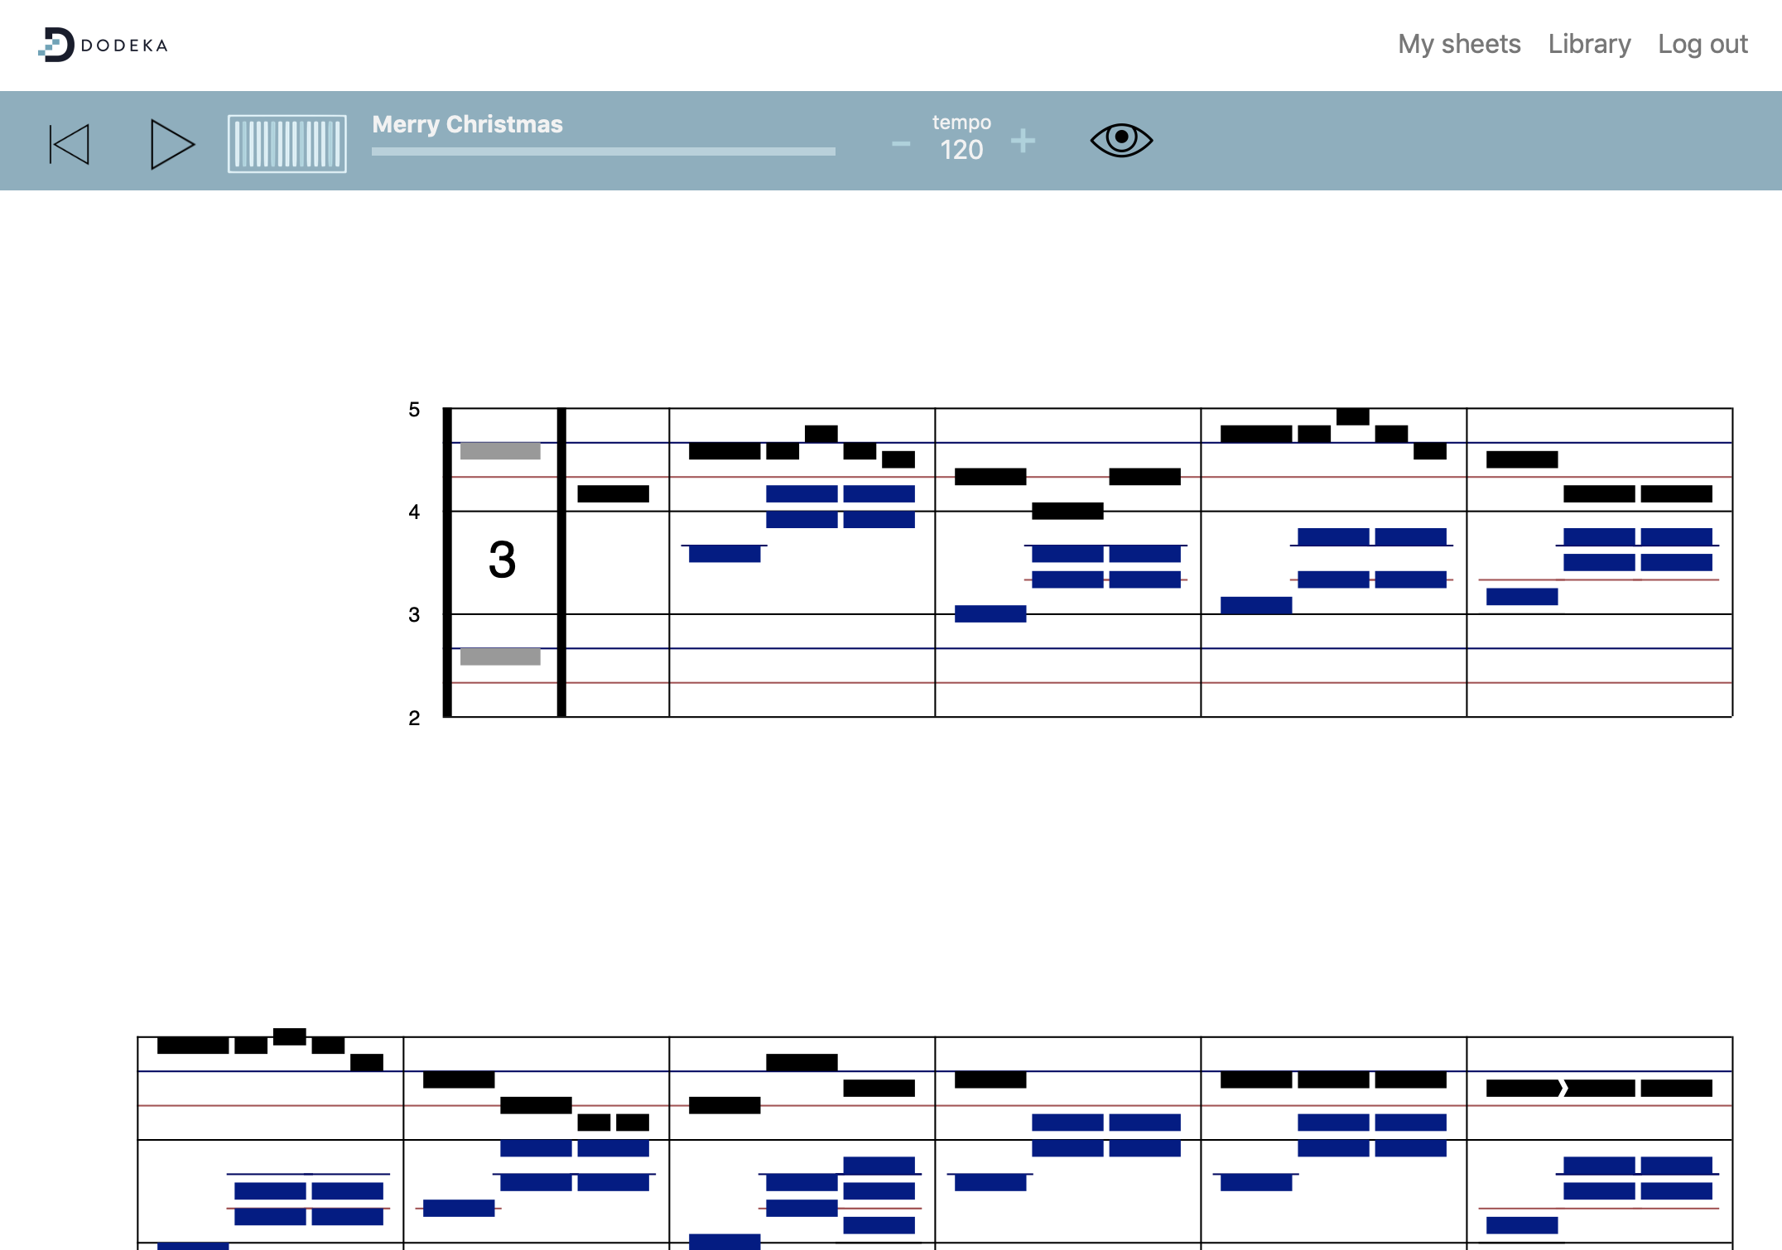Viewport: 1782px width, 1250px height.
Task: Click the time signature number 3
Action: coord(502,560)
